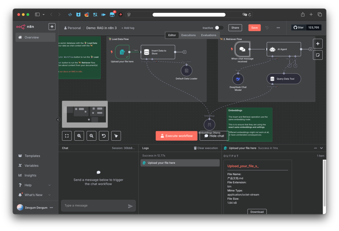
Task: Click the Safari share icon
Action: click(x=303, y=14)
